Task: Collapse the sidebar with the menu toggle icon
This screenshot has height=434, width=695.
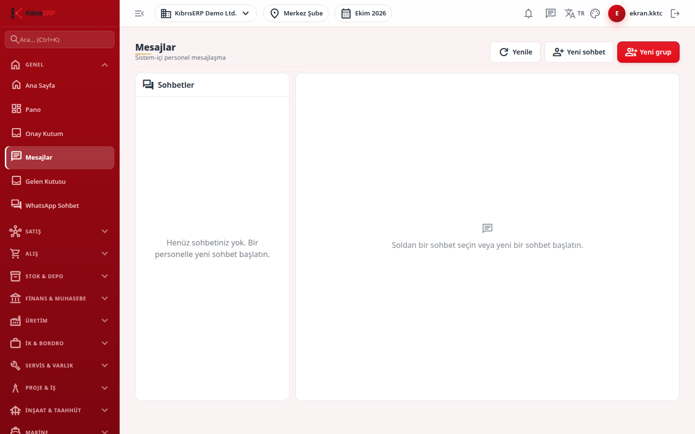Action: (139, 14)
